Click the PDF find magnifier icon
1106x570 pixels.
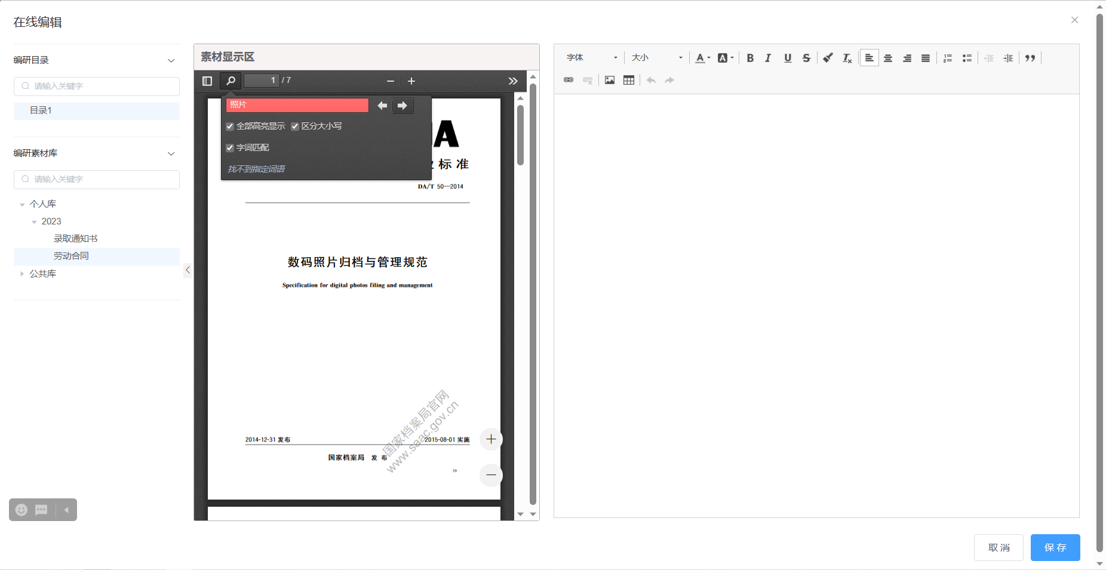[231, 81]
